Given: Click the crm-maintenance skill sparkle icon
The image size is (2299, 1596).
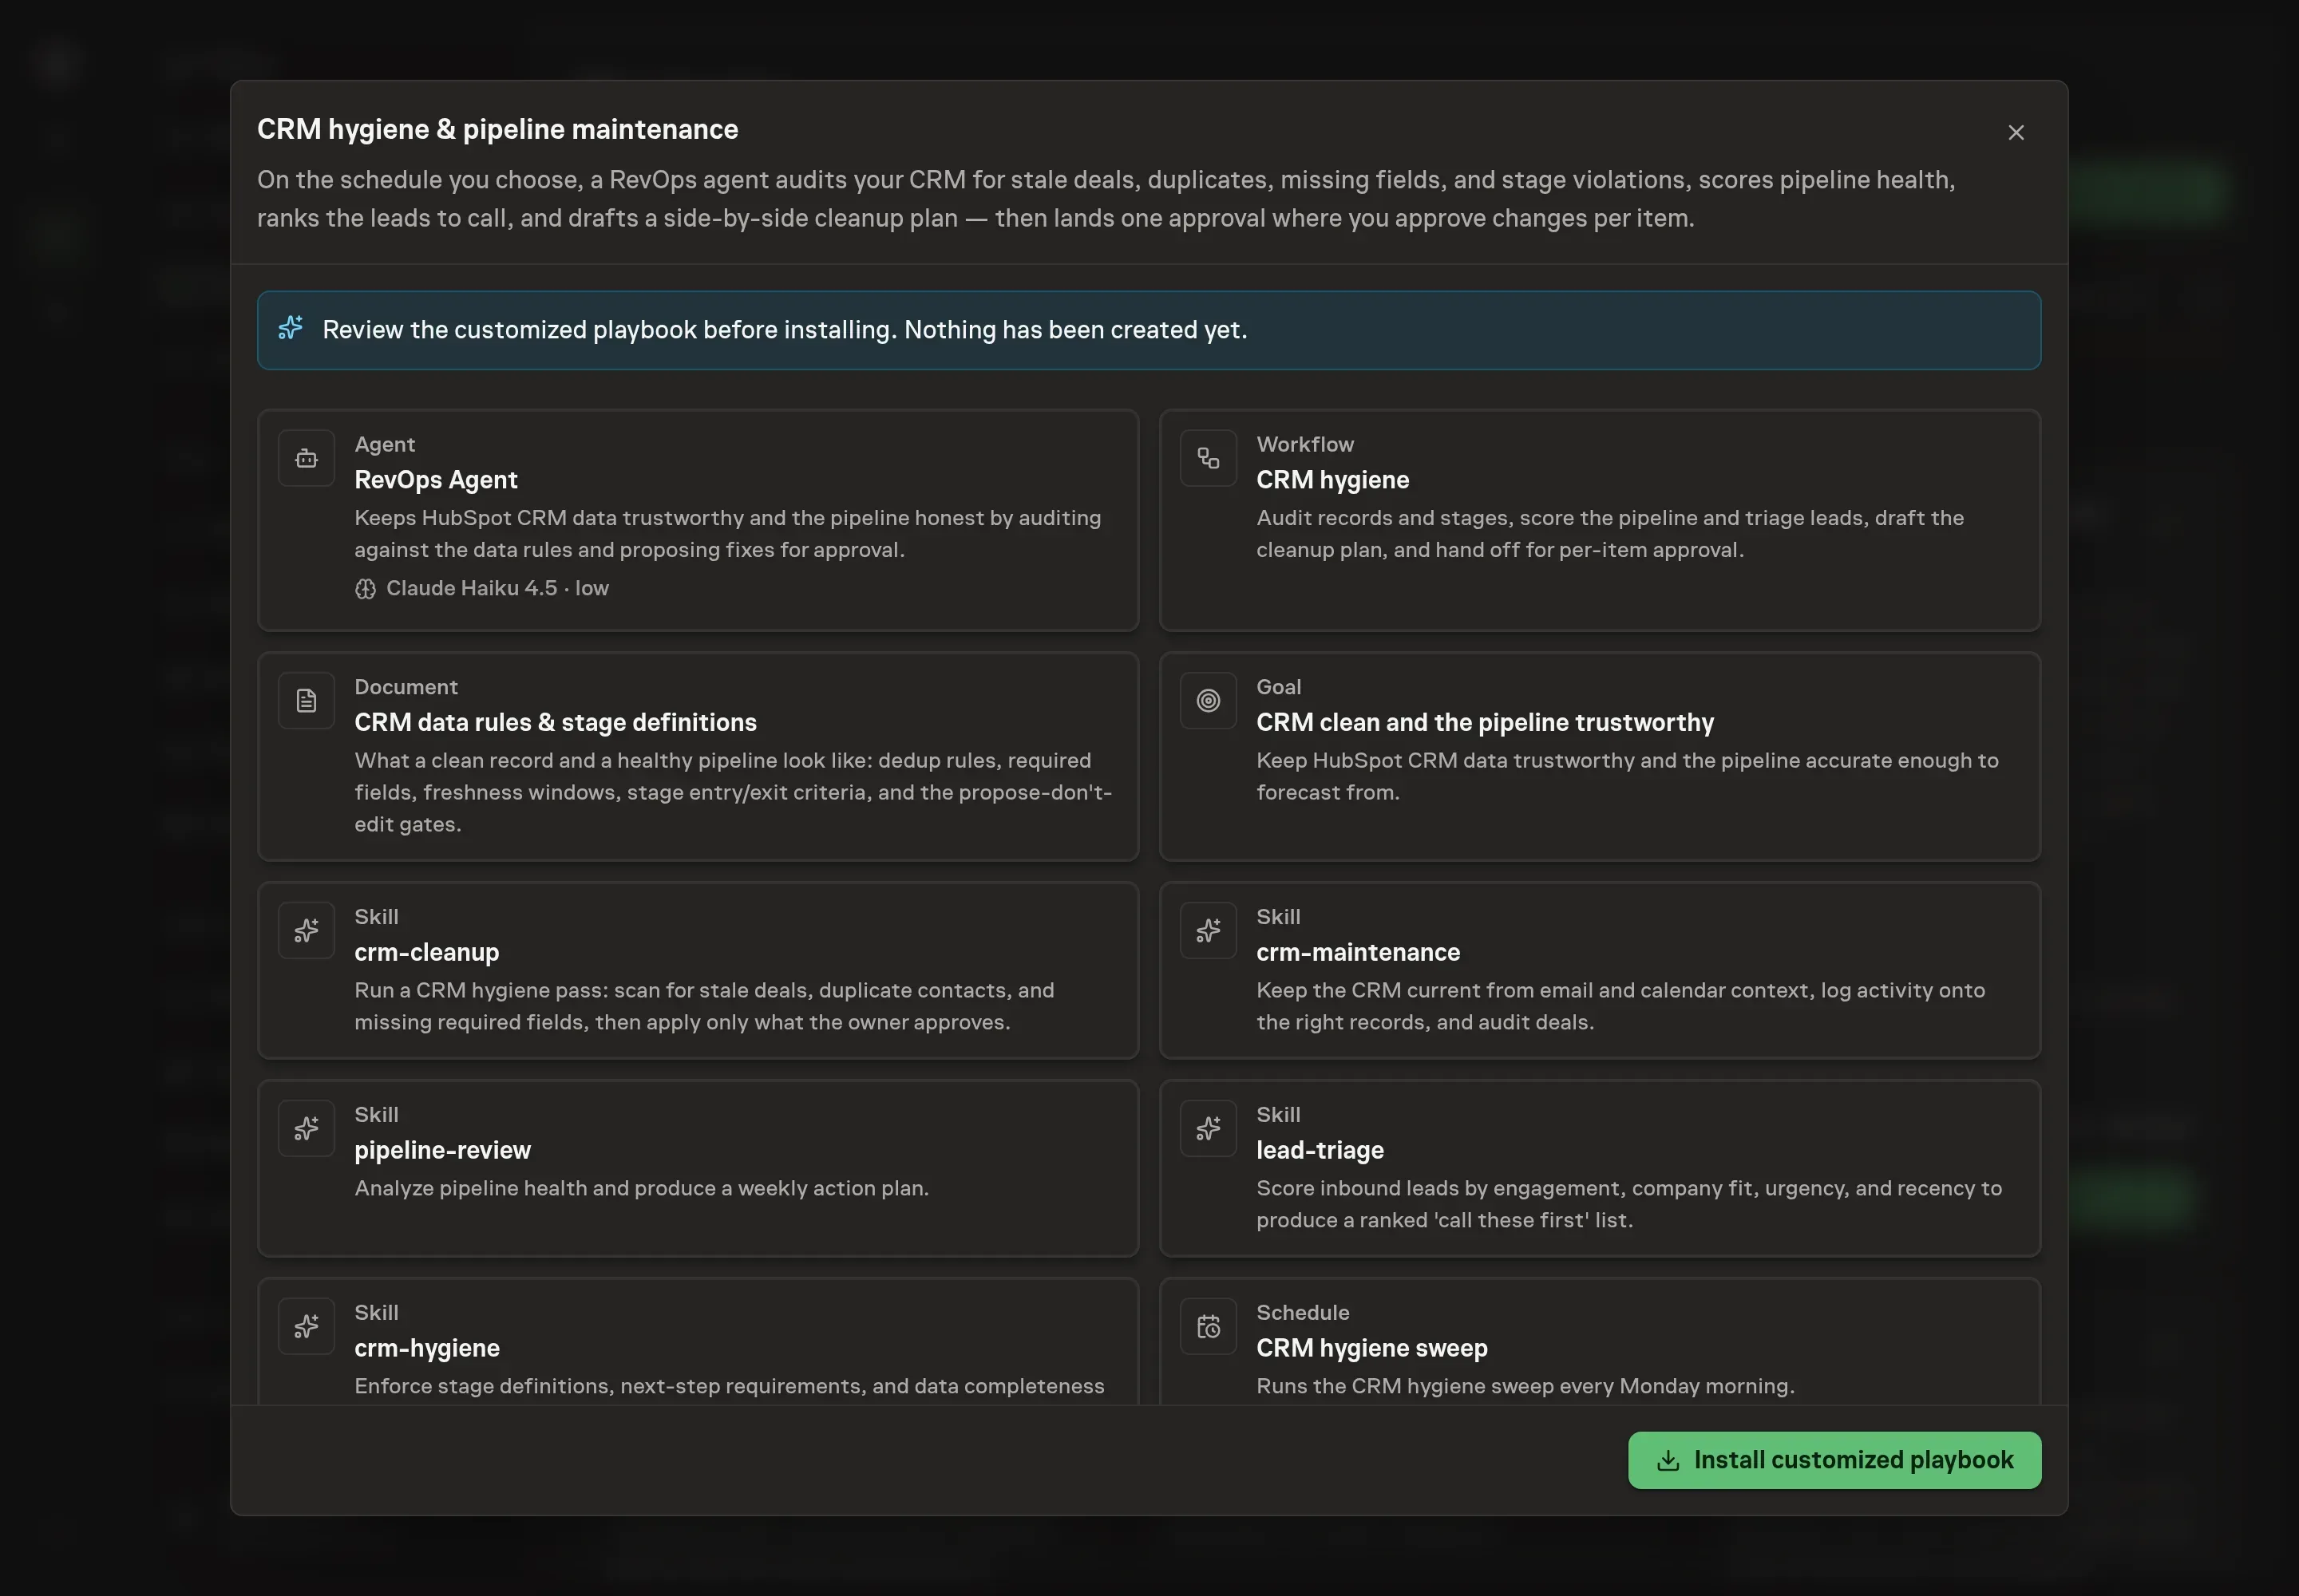Looking at the screenshot, I should point(1208,931).
